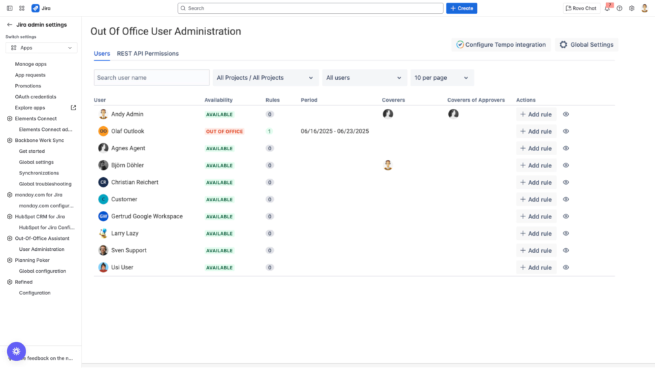Image resolution: width=655 pixels, height=368 pixels.
Task: Collapse the sidebar using top-left icon
Action: point(10,8)
